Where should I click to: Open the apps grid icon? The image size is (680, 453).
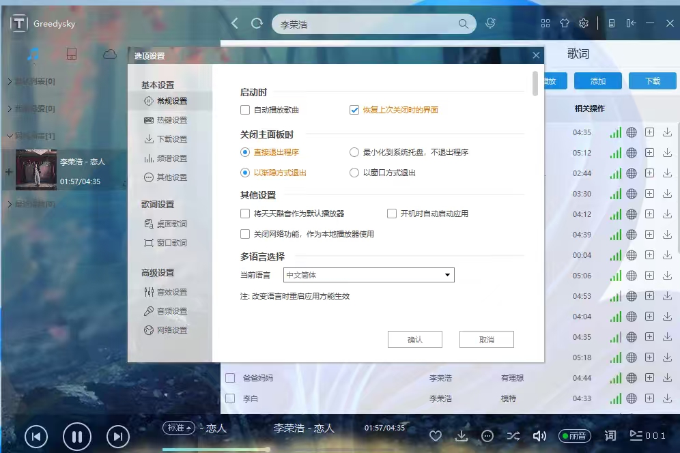546,23
